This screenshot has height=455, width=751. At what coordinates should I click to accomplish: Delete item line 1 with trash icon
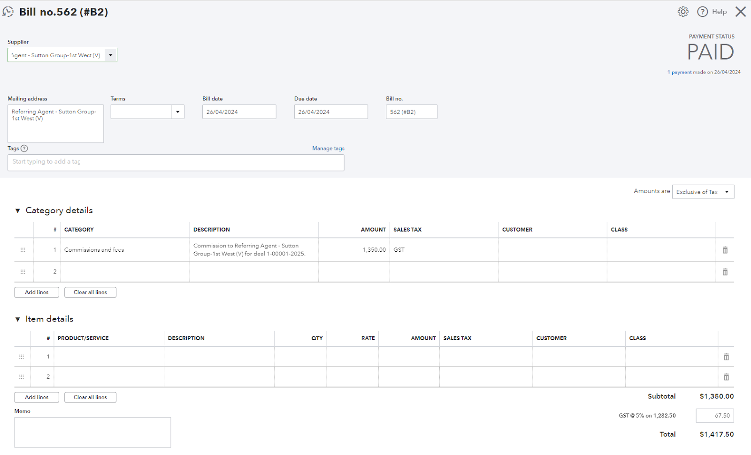726,357
